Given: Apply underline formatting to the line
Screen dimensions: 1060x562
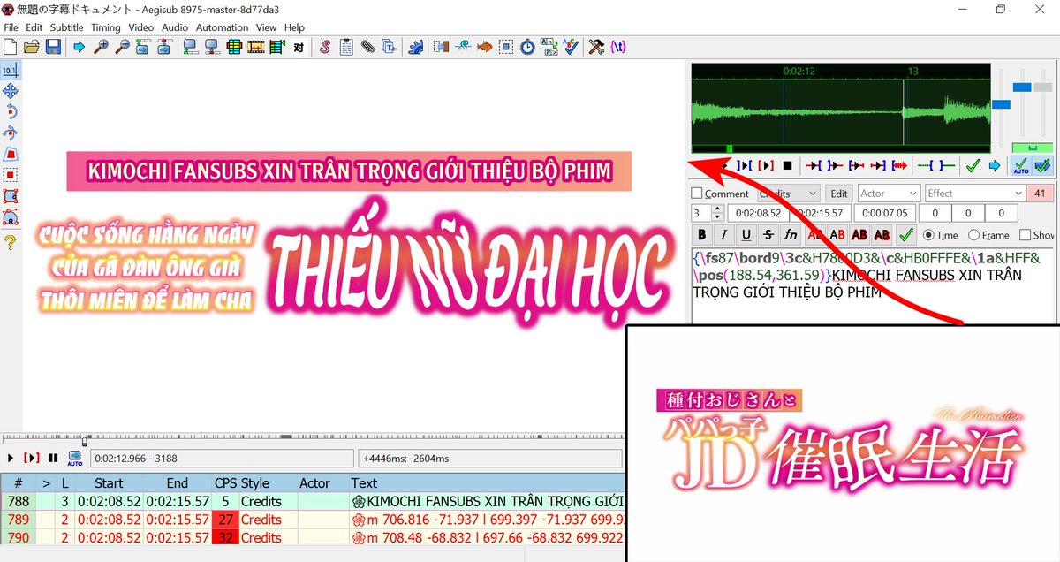Looking at the screenshot, I should click(746, 235).
